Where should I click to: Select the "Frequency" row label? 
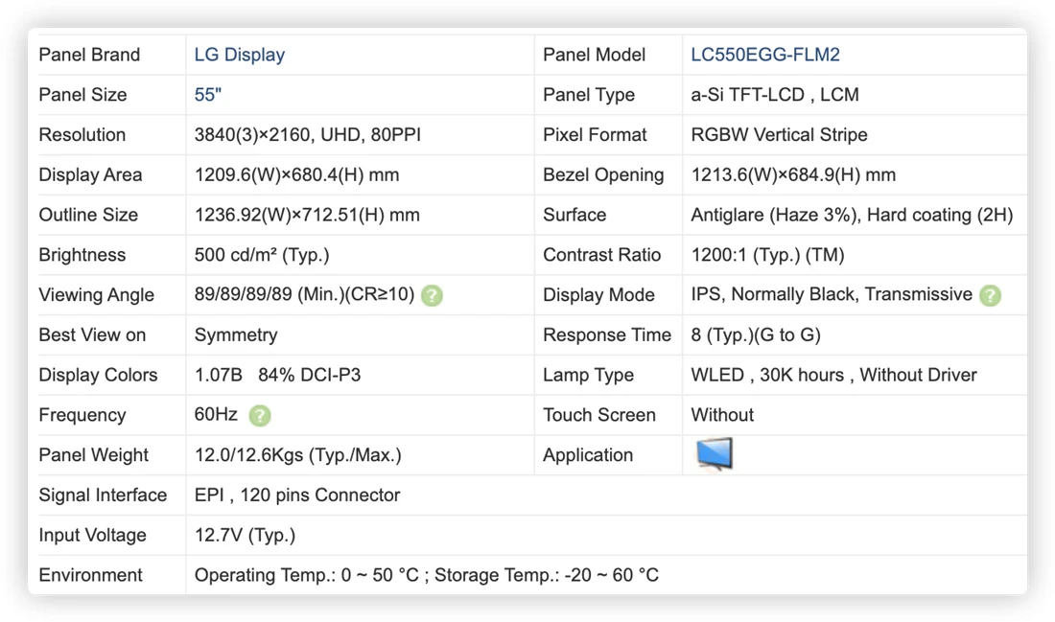click(82, 415)
